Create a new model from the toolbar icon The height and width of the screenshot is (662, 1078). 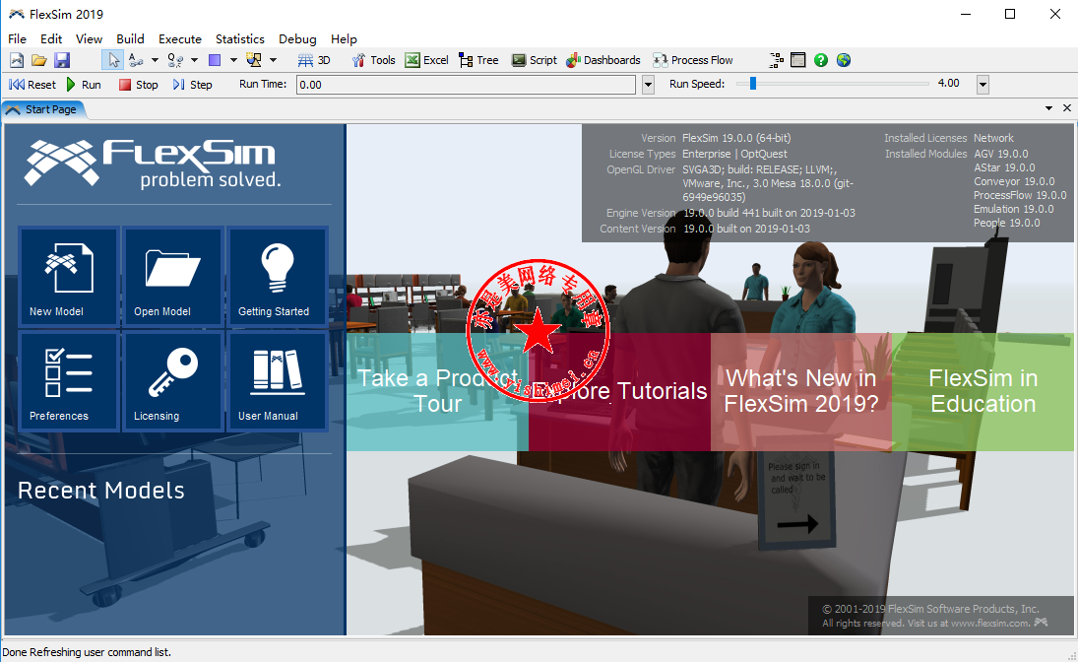tap(17, 60)
